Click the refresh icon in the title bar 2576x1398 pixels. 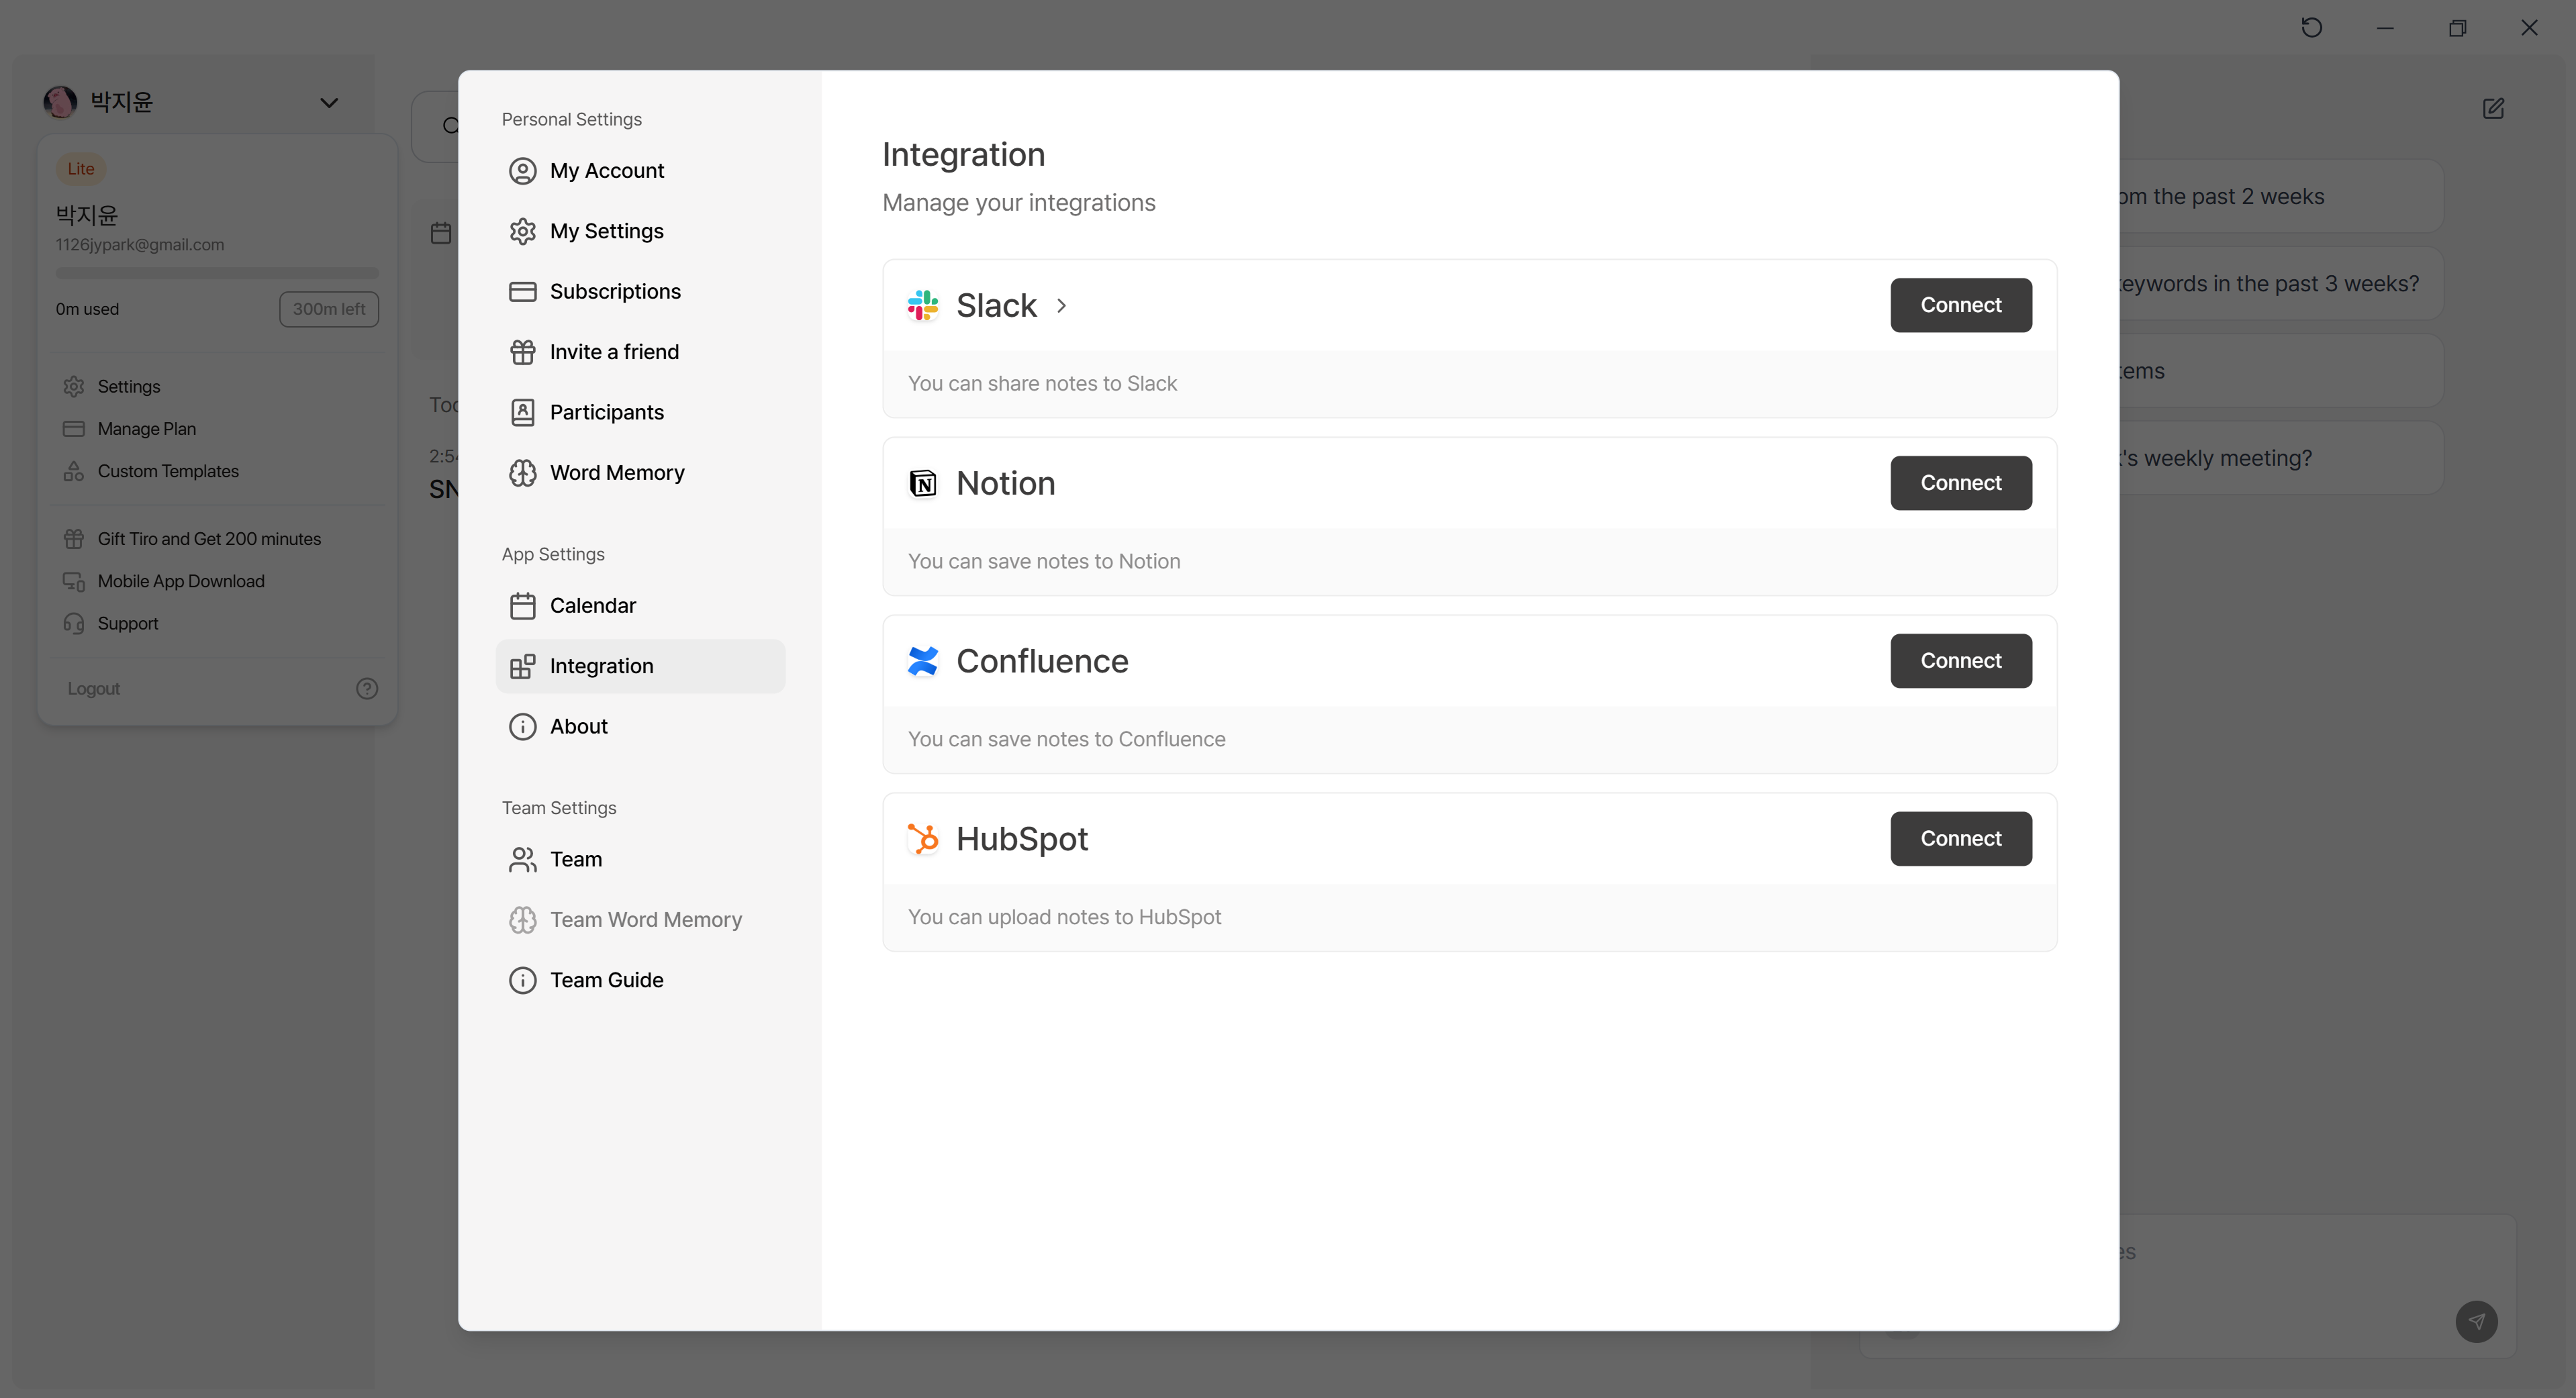(x=2311, y=28)
